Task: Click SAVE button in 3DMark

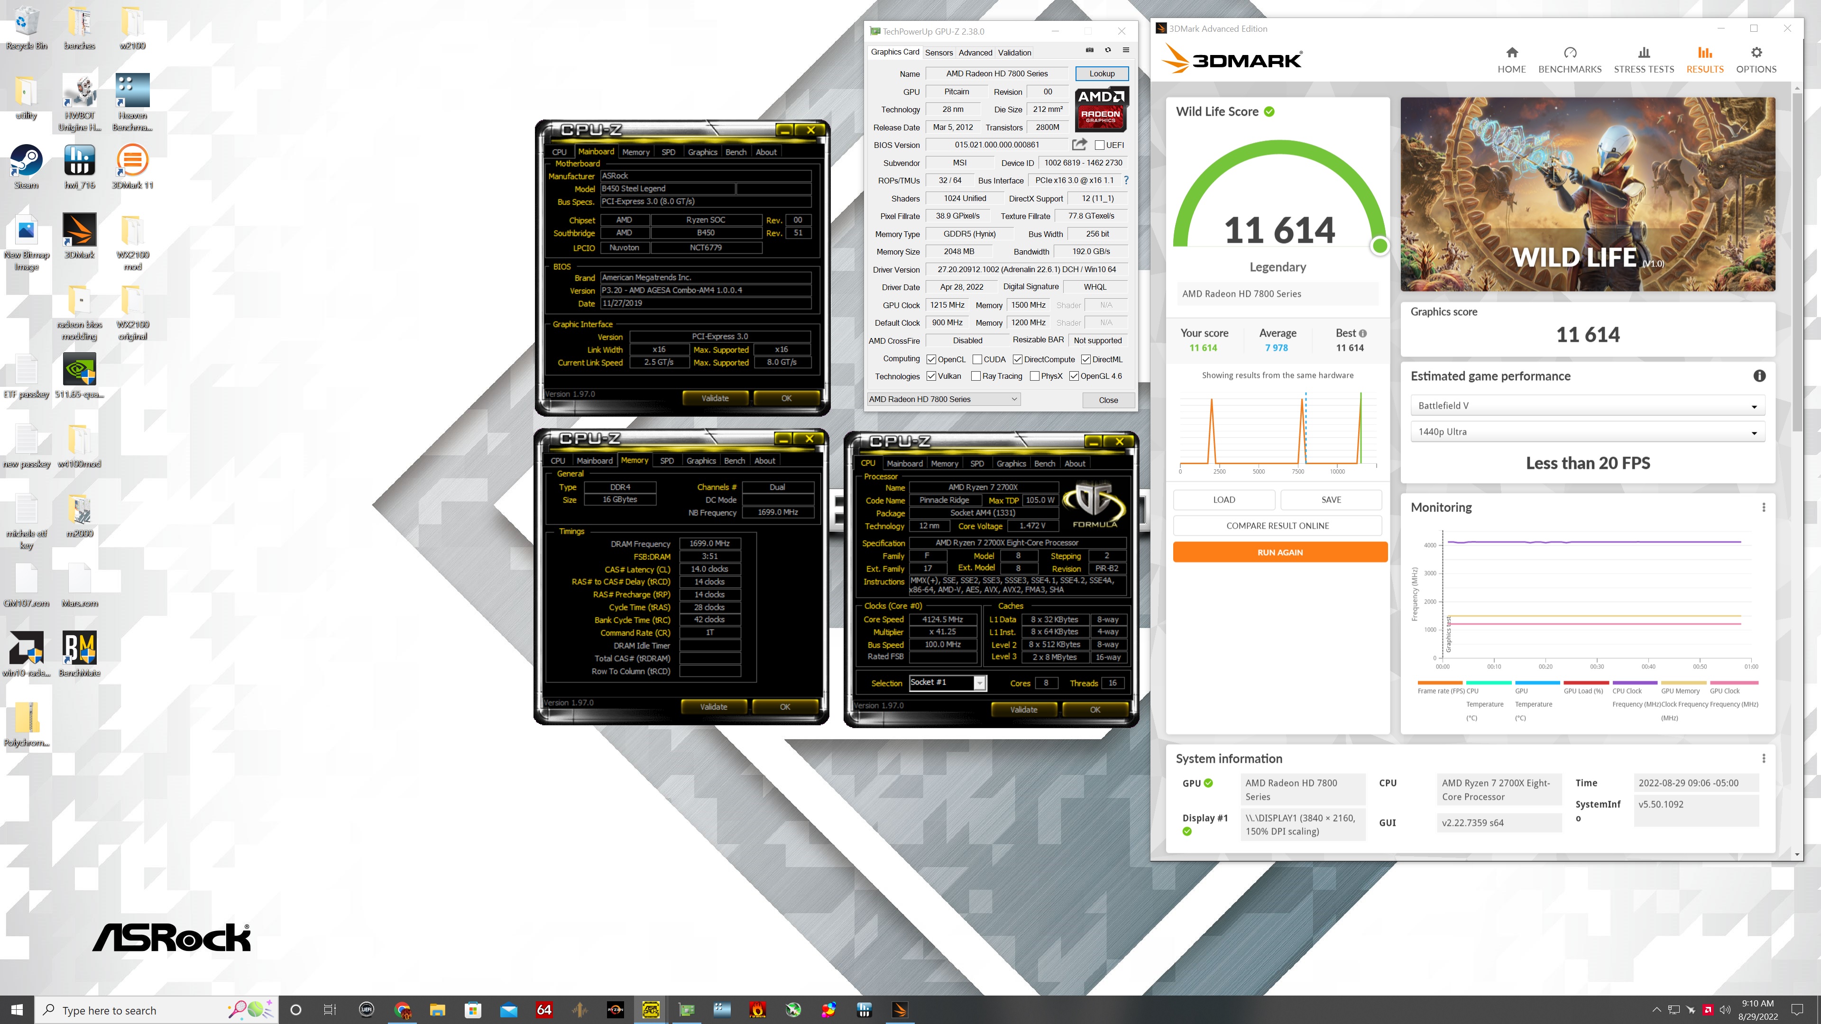Action: point(1330,500)
